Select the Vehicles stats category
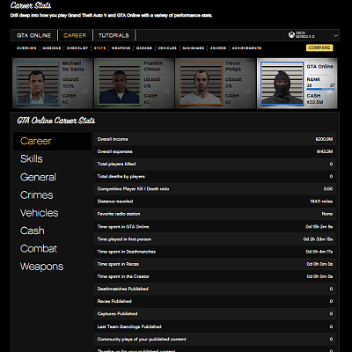 point(39,213)
